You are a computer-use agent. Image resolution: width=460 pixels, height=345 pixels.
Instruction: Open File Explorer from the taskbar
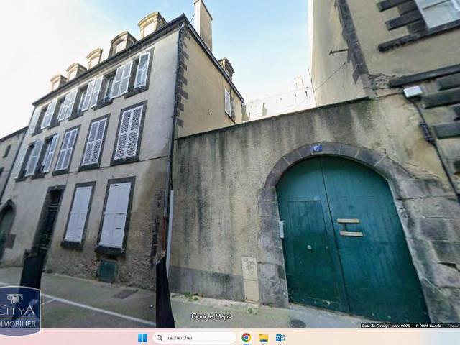tap(263, 338)
